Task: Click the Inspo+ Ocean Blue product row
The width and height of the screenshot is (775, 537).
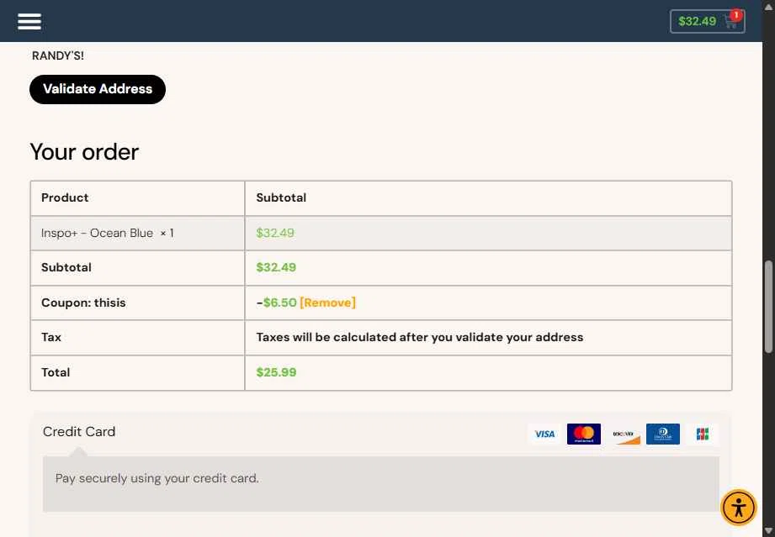Action: [381, 233]
